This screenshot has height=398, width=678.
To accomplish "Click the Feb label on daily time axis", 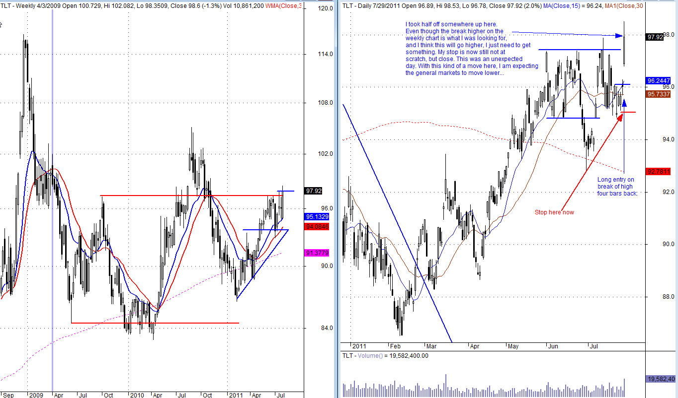I will pos(395,346).
